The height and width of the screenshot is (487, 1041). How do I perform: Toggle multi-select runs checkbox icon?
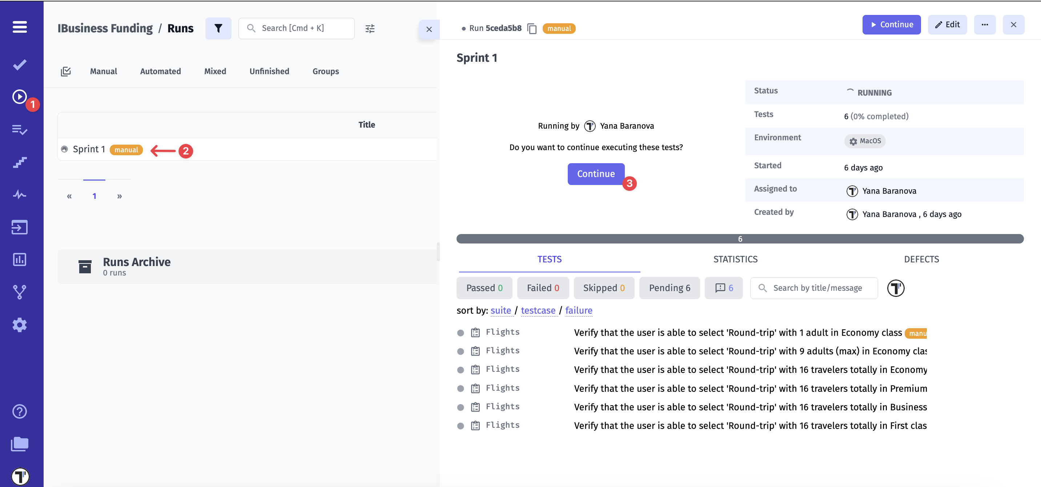66,72
